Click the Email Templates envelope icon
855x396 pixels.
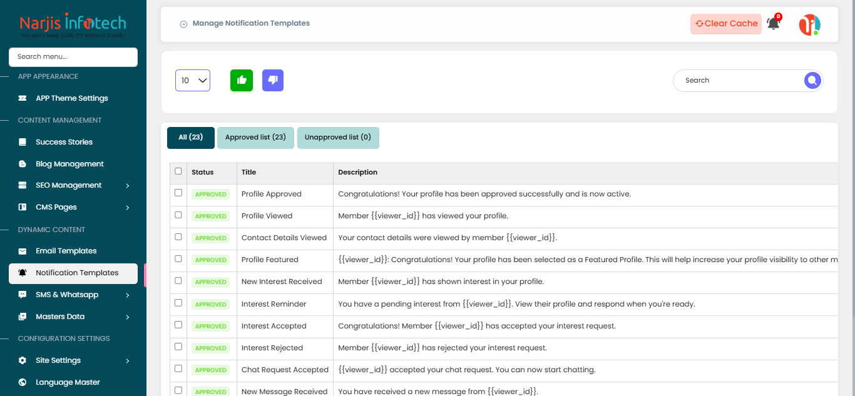23,251
